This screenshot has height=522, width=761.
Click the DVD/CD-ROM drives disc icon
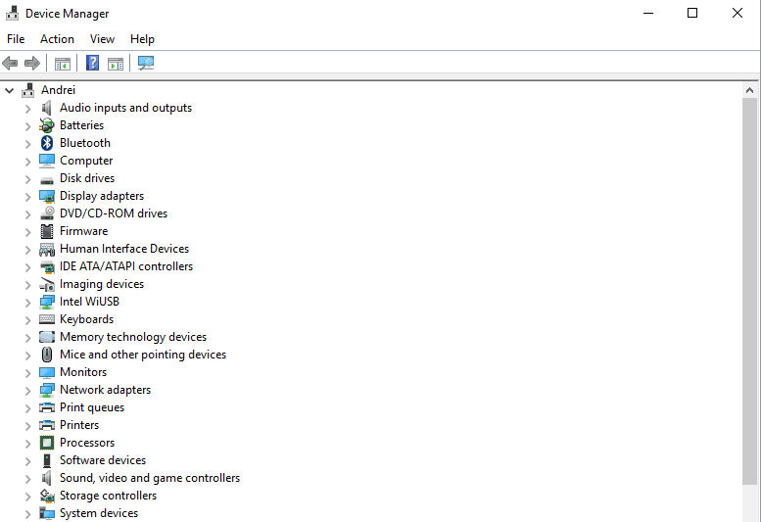click(x=47, y=214)
